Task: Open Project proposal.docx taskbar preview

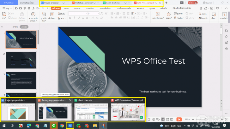Action: click(18, 110)
